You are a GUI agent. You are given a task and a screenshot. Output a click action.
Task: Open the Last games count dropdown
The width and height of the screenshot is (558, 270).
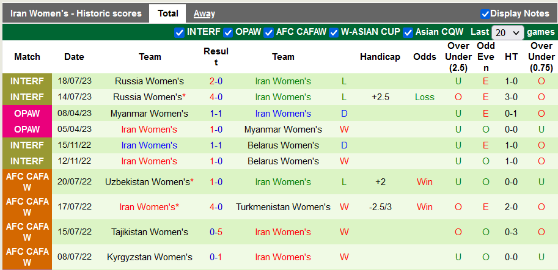[x=508, y=32]
